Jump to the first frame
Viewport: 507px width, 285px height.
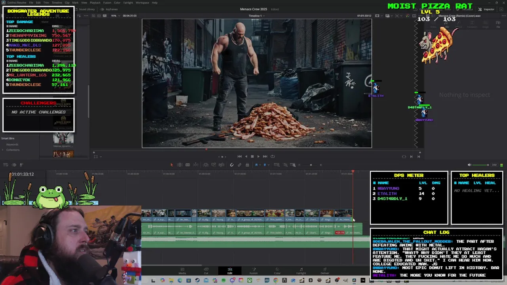(239, 156)
